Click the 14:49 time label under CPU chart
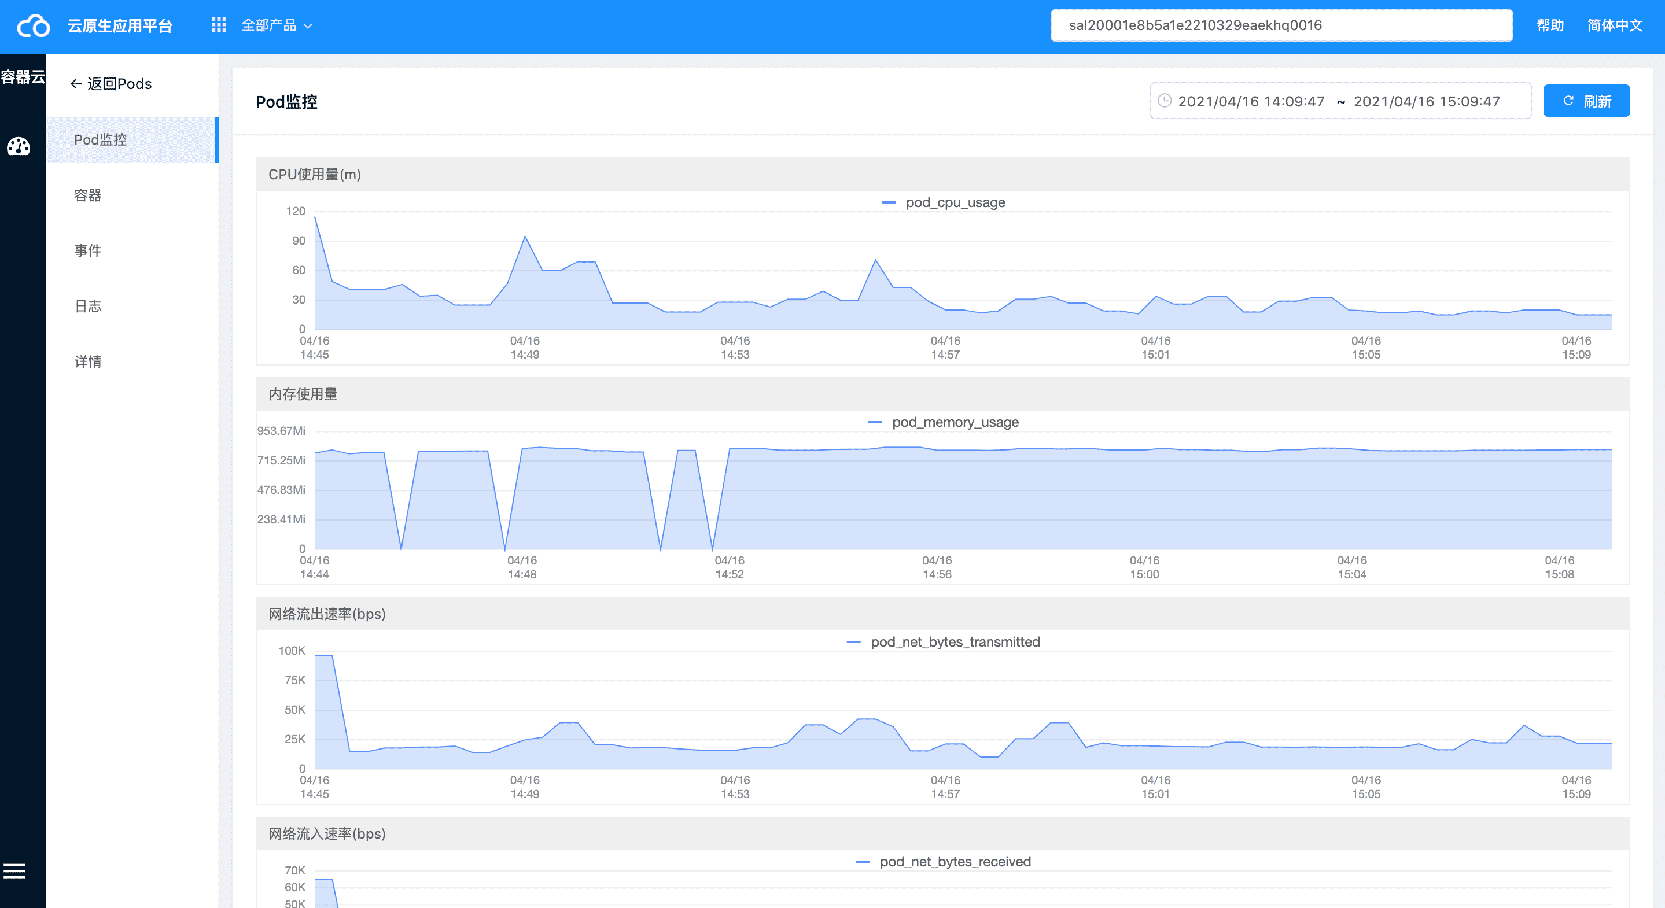 tap(525, 355)
